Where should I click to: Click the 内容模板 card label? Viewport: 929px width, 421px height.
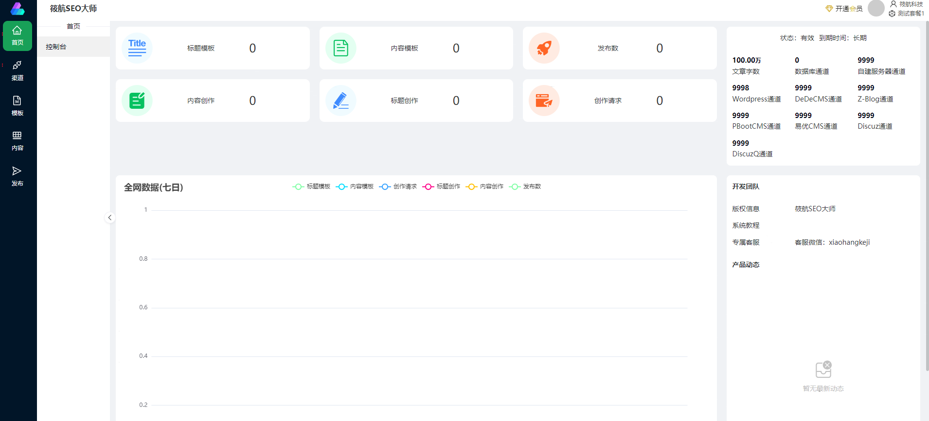404,48
